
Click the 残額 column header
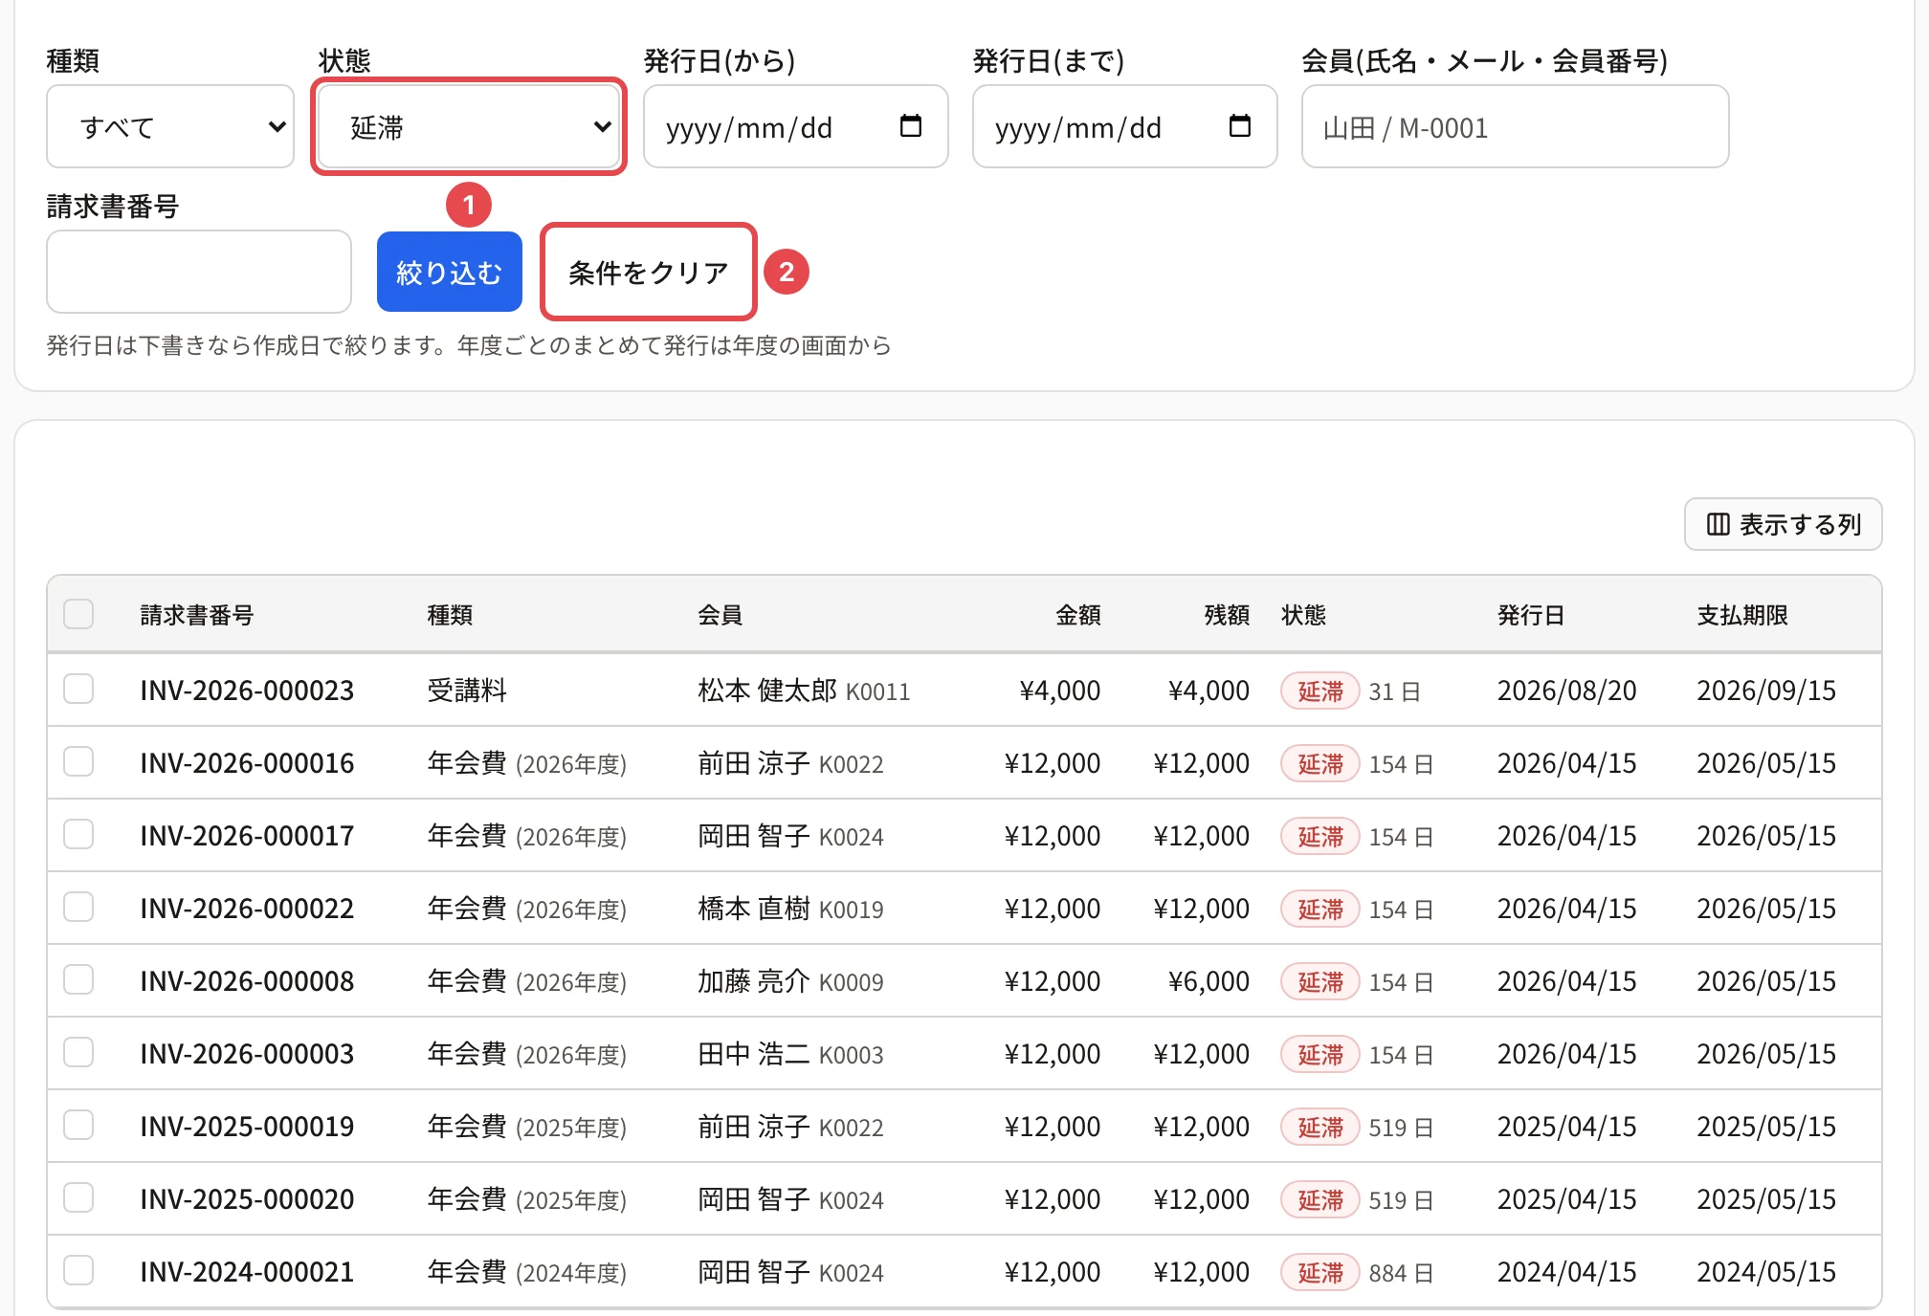(1227, 615)
